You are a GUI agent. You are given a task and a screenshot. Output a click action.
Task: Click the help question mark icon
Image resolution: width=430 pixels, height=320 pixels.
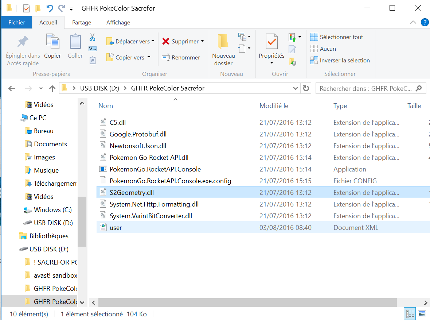click(425, 22)
